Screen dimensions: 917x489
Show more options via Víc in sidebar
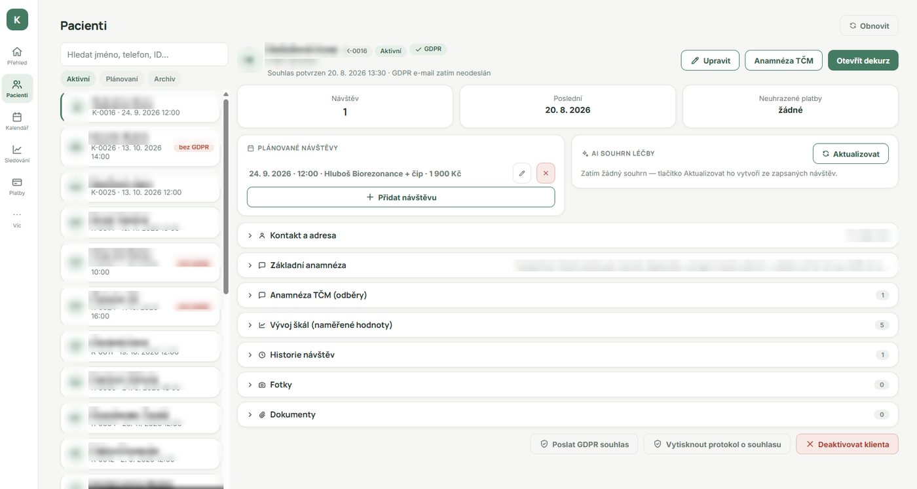click(x=17, y=219)
